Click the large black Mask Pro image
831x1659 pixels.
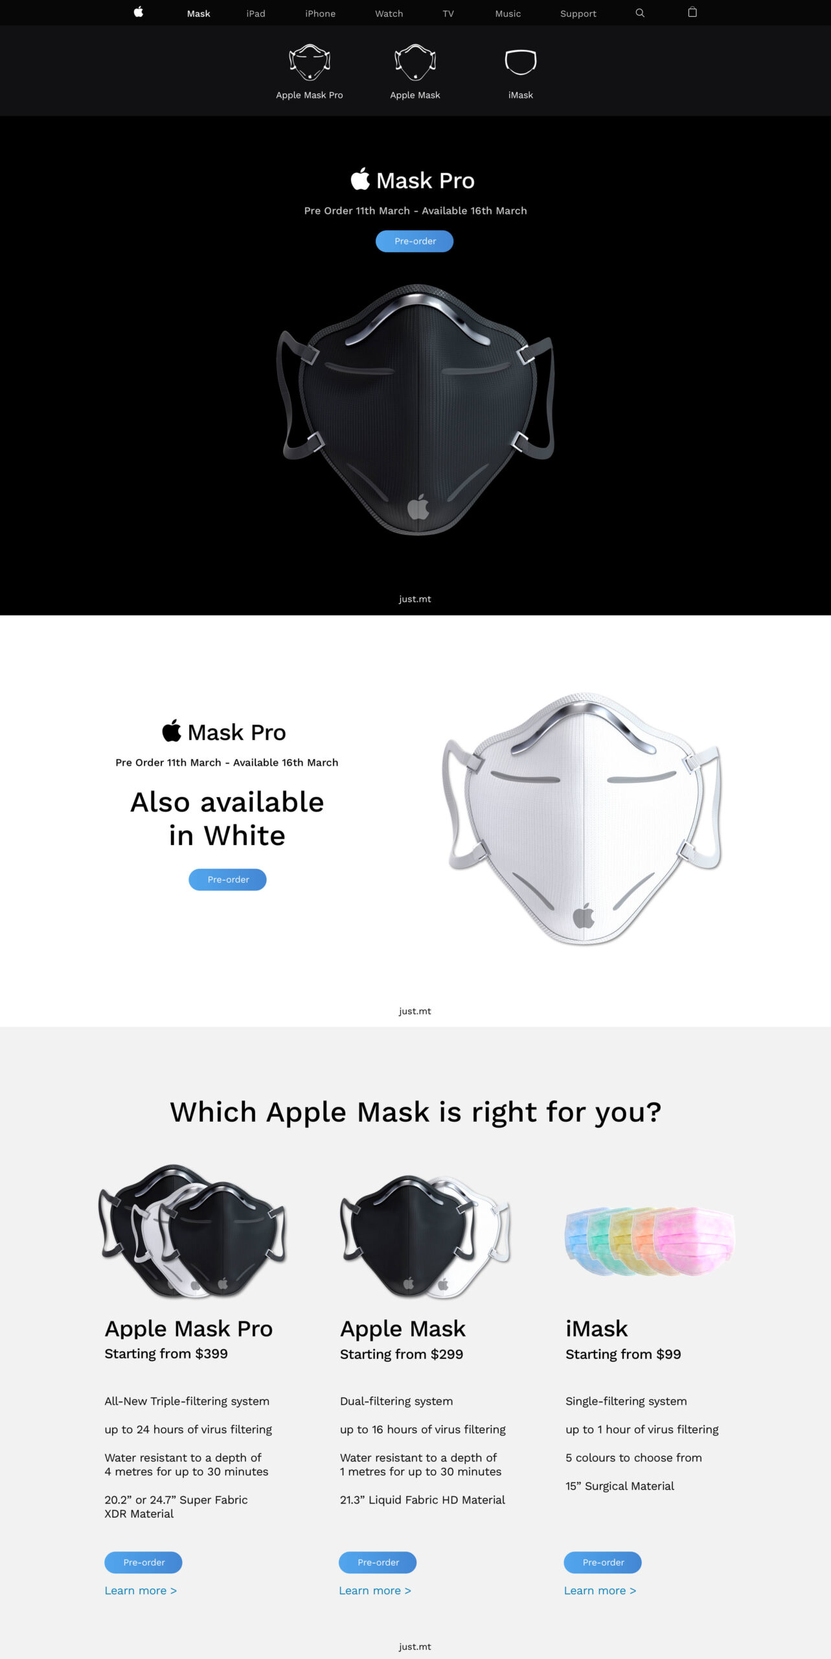coord(416,410)
